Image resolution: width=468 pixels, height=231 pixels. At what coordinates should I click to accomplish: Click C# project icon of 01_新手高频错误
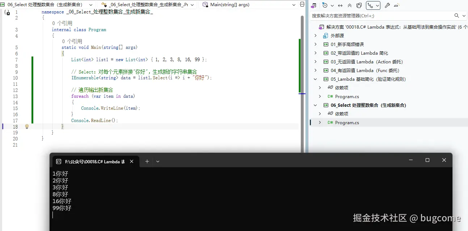pyautogui.click(x=326, y=44)
